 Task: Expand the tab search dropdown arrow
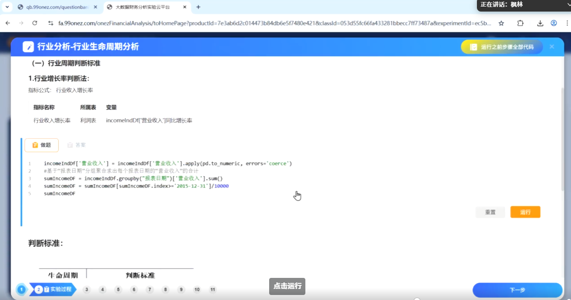pos(7,7)
